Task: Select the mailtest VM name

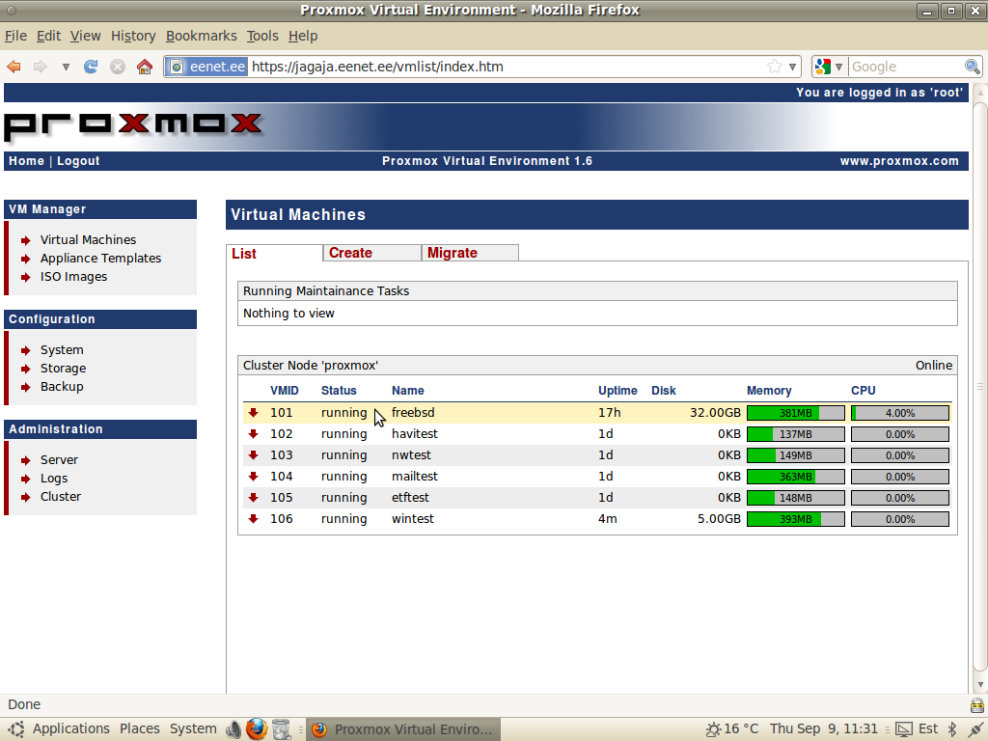Action: (x=415, y=477)
